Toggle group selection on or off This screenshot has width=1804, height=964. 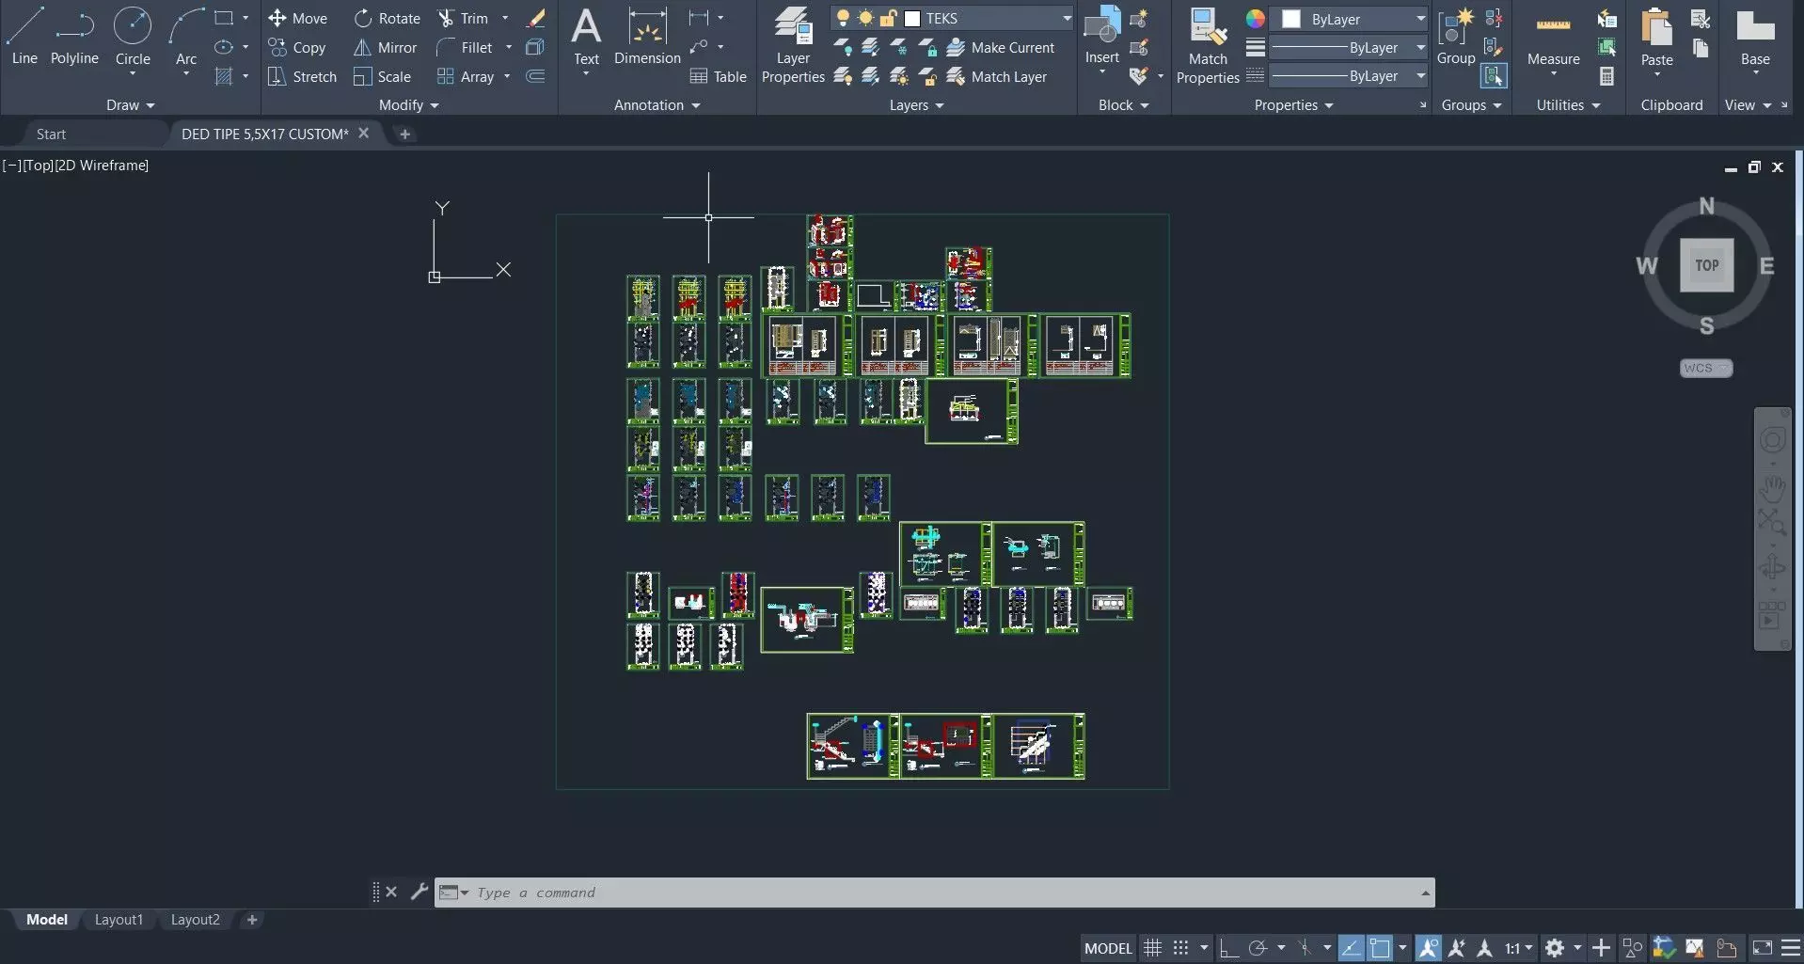(1493, 75)
